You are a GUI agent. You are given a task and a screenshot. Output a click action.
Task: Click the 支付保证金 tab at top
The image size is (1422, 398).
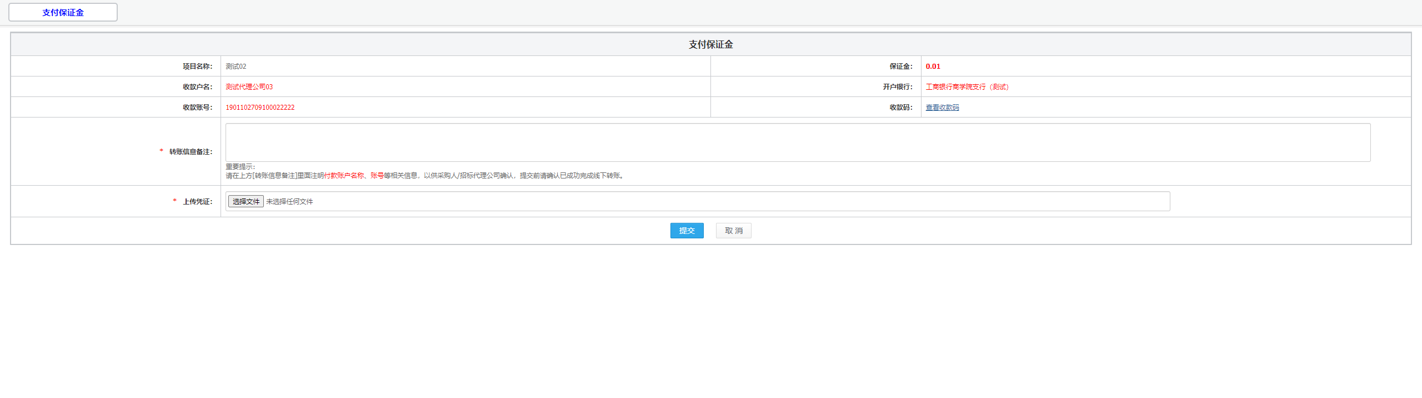(x=63, y=12)
